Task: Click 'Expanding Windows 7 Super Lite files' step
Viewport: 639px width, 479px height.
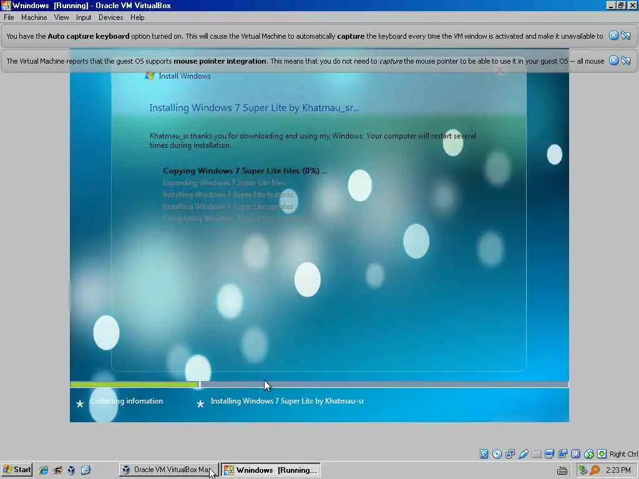Action: (x=224, y=183)
